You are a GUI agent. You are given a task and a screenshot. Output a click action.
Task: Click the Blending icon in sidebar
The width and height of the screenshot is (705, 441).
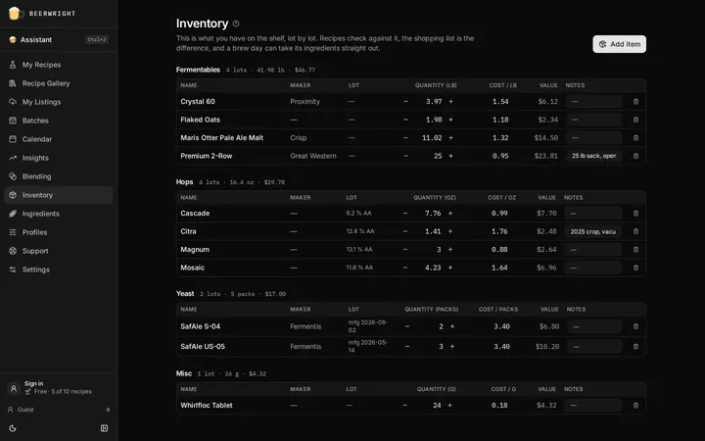(13, 176)
